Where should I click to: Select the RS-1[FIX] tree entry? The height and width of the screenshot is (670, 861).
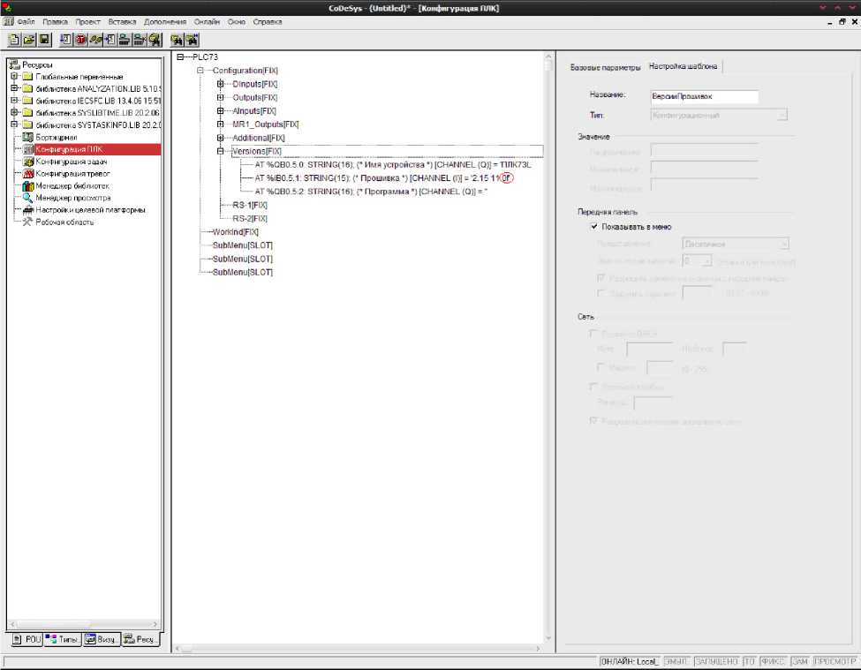(x=249, y=205)
